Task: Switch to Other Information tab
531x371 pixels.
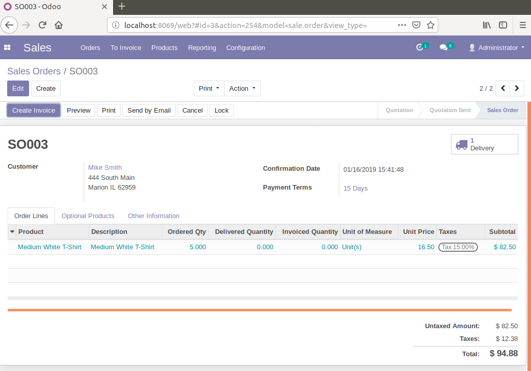Action: [x=153, y=216]
